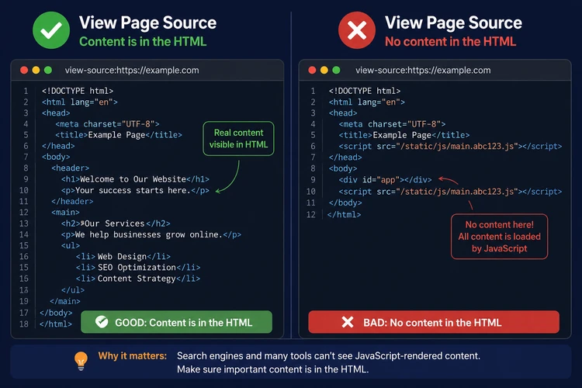582x388 pixels.
Task: Select the Web Design list item line
Action: point(123,257)
